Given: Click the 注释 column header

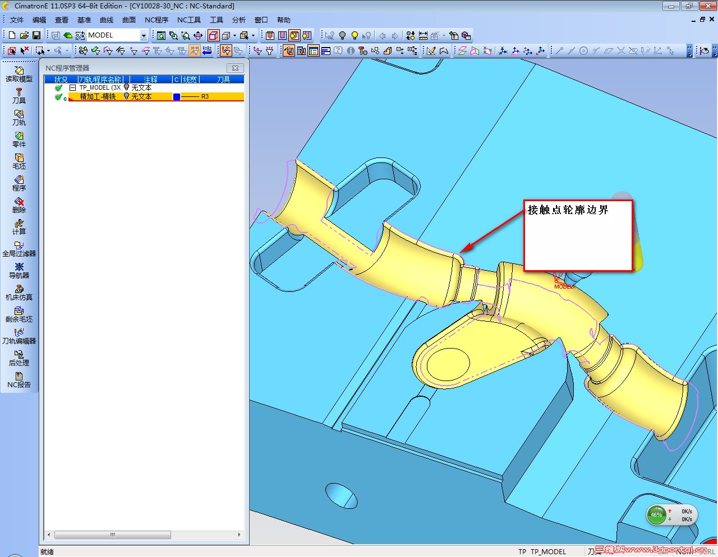Looking at the screenshot, I should pyautogui.click(x=150, y=80).
